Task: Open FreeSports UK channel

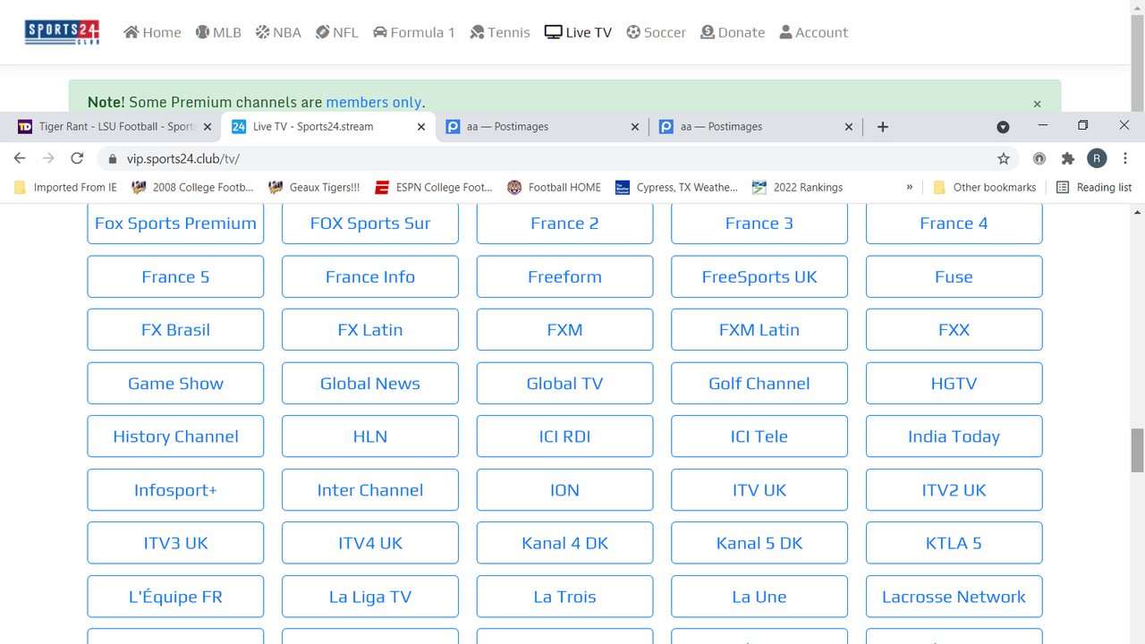Action: [x=759, y=276]
